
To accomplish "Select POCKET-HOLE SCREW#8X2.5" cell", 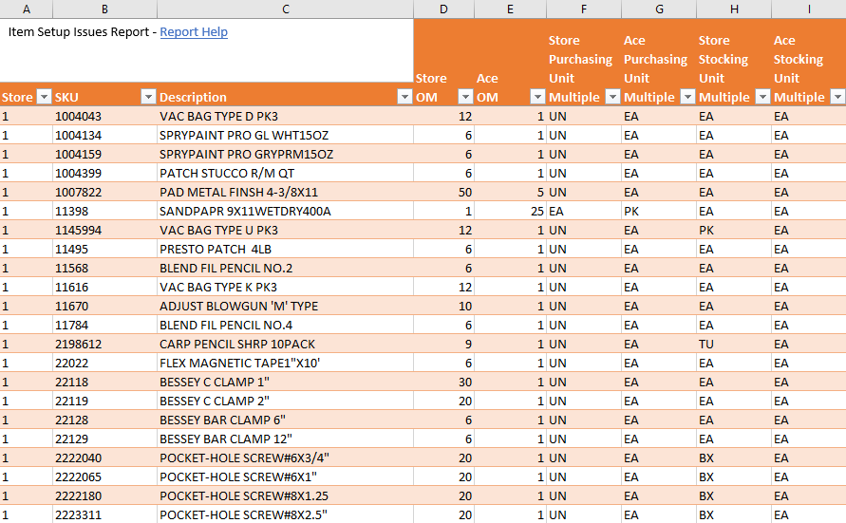I will tap(286, 514).
